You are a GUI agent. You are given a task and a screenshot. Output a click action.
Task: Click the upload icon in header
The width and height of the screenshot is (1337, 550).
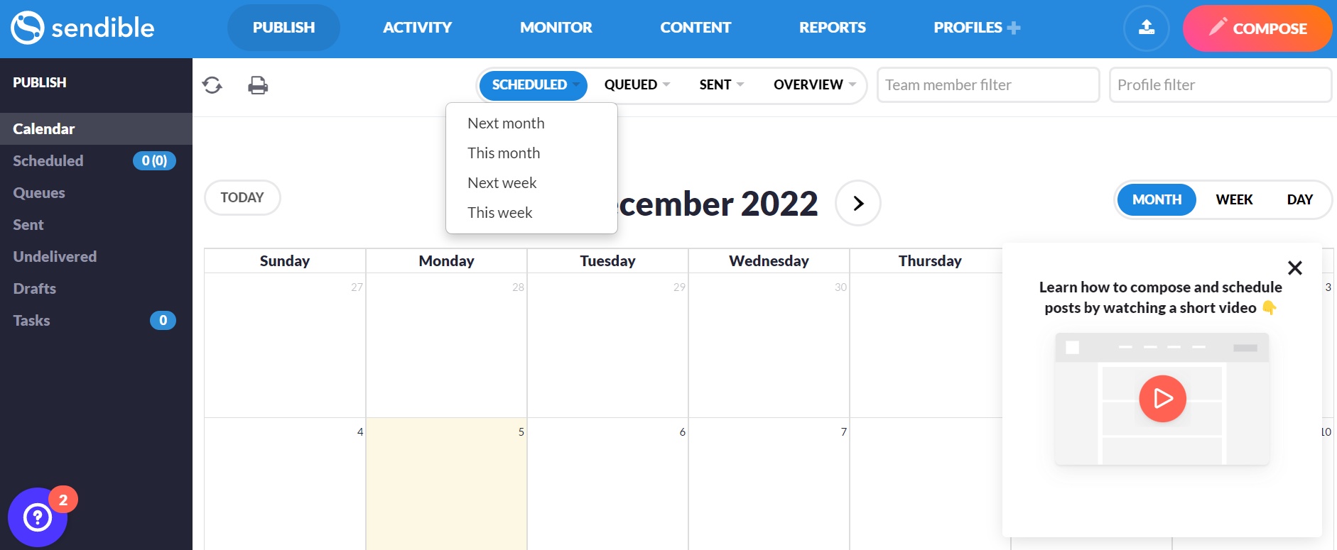(1146, 28)
